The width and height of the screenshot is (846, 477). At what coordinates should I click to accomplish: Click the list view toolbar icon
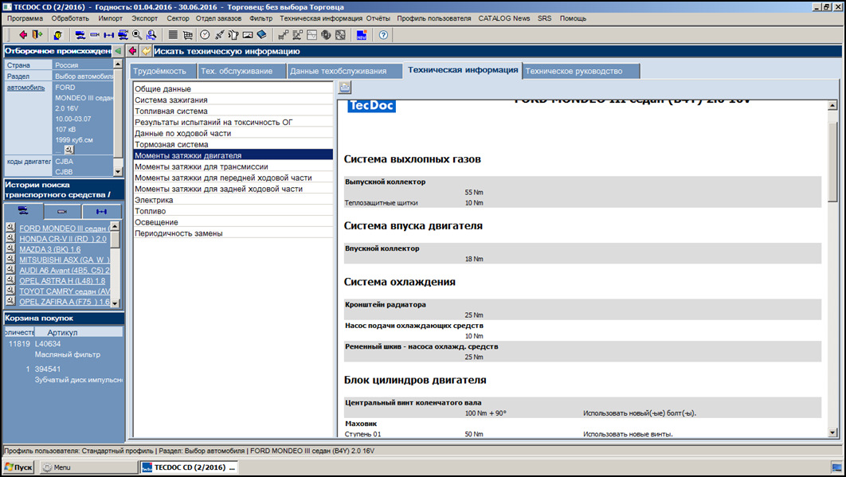click(173, 35)
